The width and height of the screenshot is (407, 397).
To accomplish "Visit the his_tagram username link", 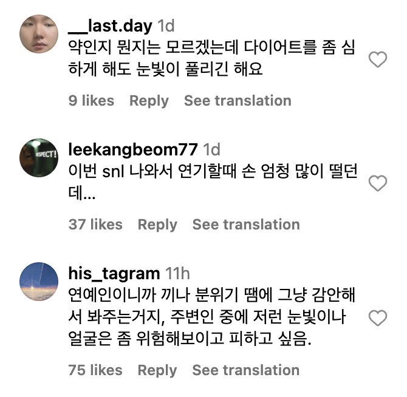I will tap(114, 273).
